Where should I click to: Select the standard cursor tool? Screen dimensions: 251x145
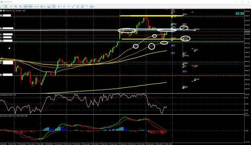pyautogui.click(x=54, y=7)
